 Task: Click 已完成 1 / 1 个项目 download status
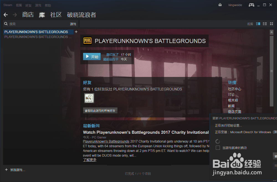point(138,174)
